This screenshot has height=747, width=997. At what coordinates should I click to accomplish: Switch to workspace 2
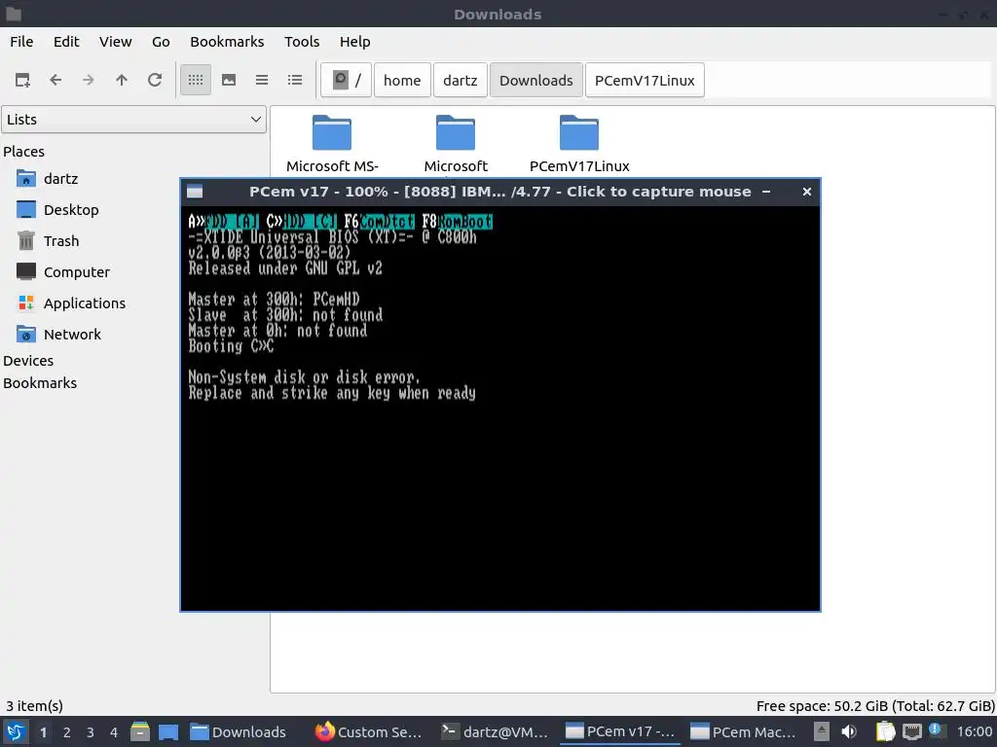[x=67, y=732]
